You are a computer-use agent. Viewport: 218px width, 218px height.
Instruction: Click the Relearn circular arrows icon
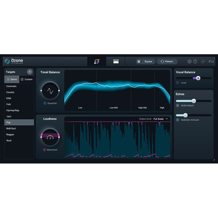coord(162,61)
